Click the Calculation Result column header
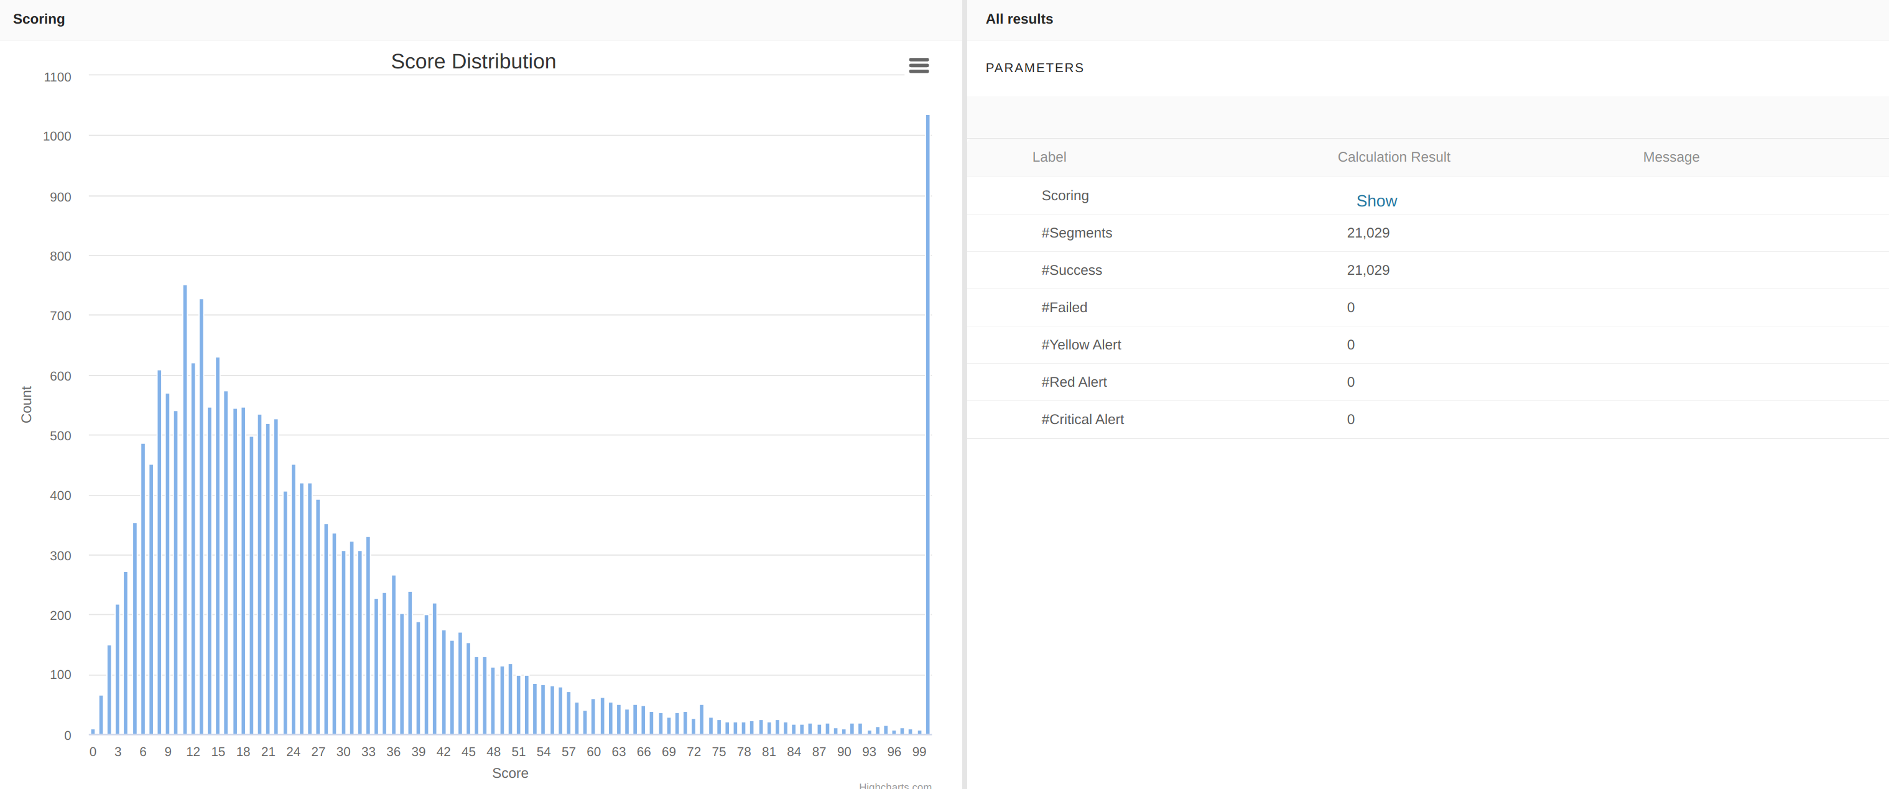The image size is (1889, 789). tap(1393, 157)
